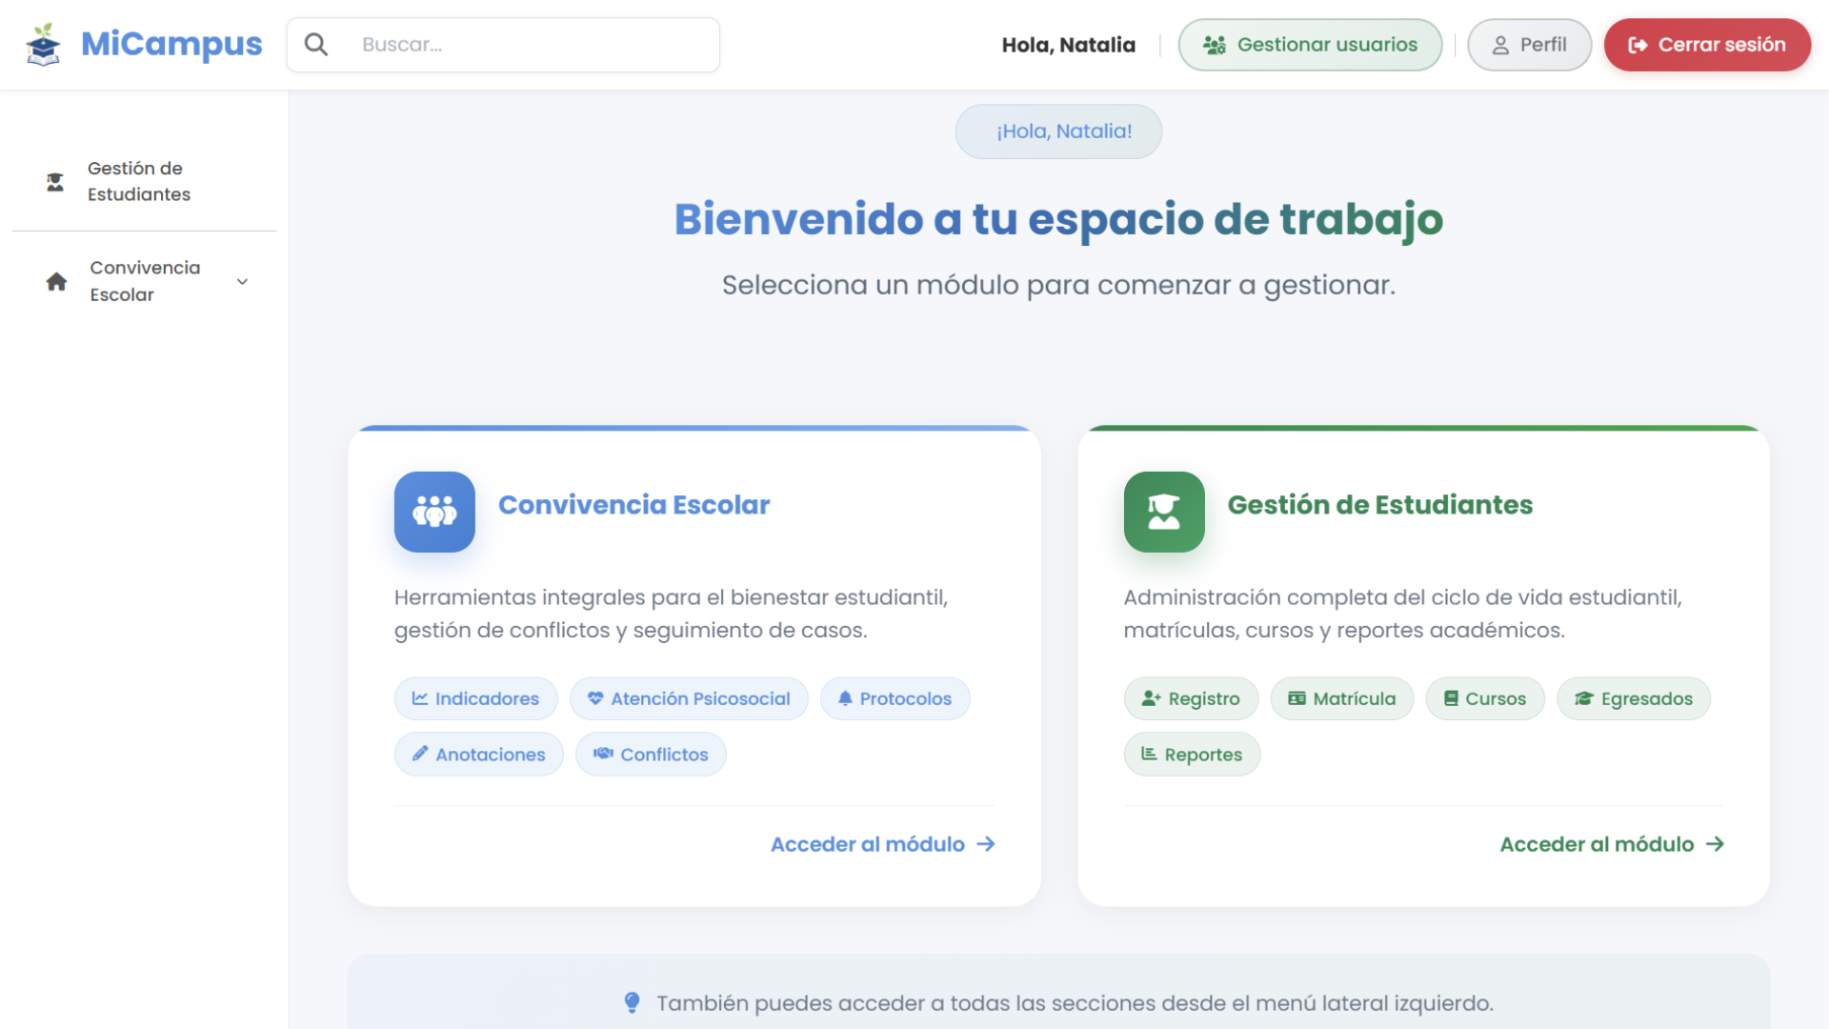
Task: Click the Reportes chip
Action: (1192, 754)
